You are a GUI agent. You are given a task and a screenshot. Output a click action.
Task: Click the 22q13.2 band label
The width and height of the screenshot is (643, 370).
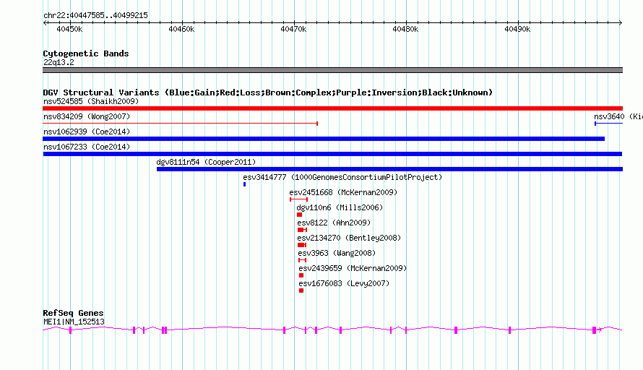click(x=59, y=62)
